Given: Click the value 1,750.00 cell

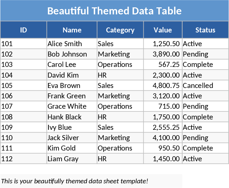Looking at the screenshot, I should (x=163, y=117).
